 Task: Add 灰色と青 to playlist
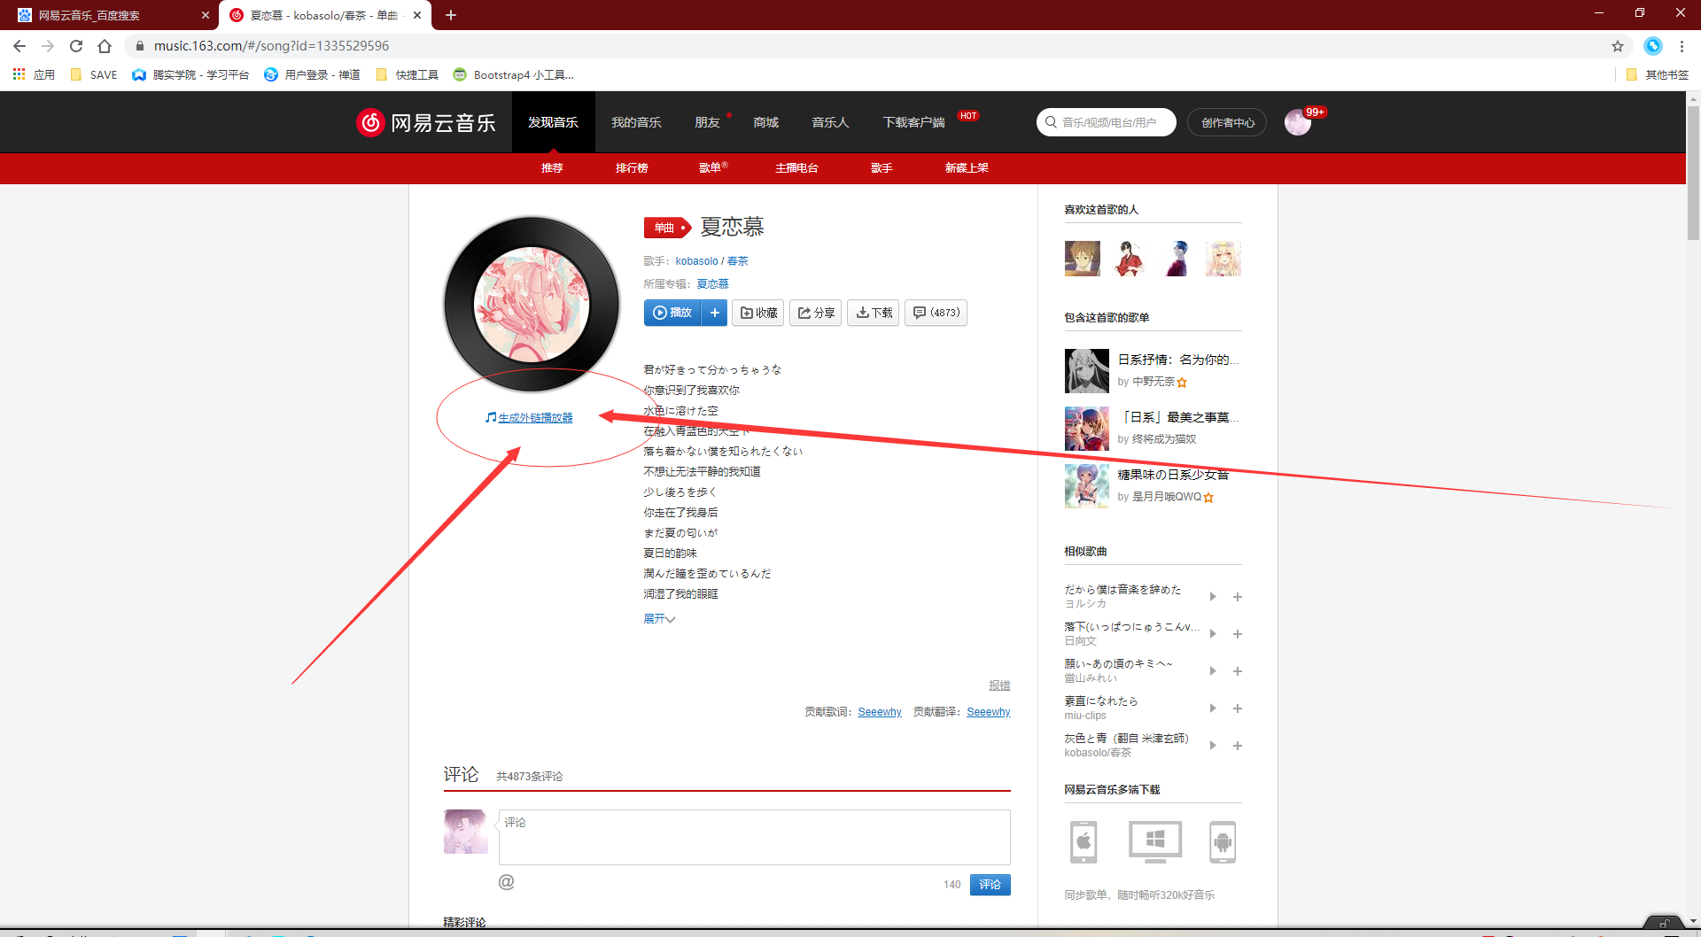click(x=1238, y=746)
